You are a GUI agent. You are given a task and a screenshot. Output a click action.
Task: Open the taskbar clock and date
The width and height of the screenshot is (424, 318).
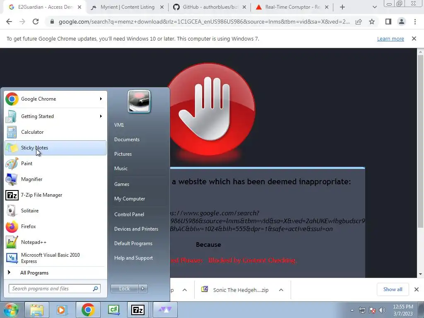[x=403, y=310]
